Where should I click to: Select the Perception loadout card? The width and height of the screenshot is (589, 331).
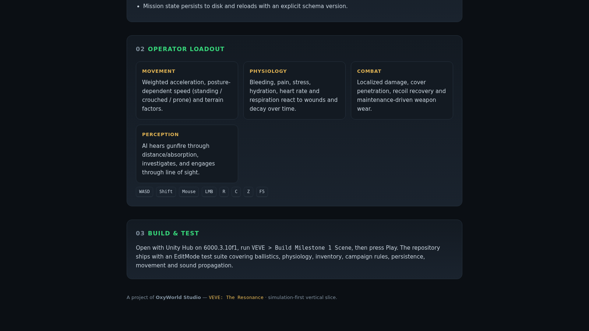coord(187,154)
